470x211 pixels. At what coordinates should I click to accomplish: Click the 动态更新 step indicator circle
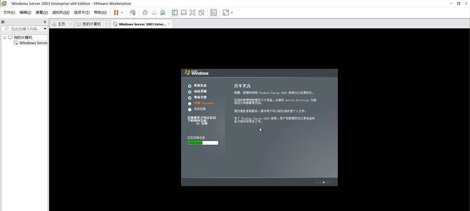click(x=190, y=92)
